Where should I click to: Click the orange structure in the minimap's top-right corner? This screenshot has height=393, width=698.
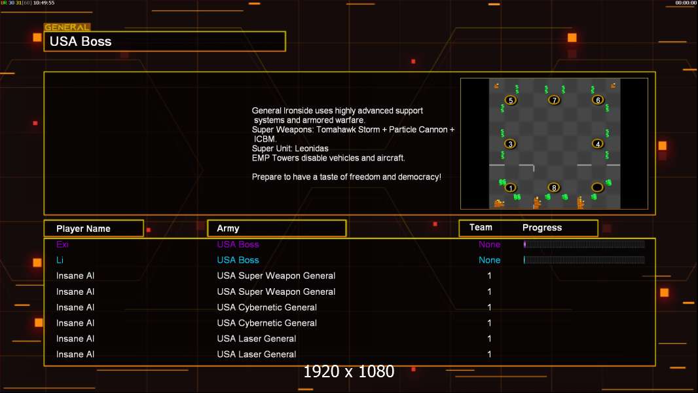coord(613,85)
